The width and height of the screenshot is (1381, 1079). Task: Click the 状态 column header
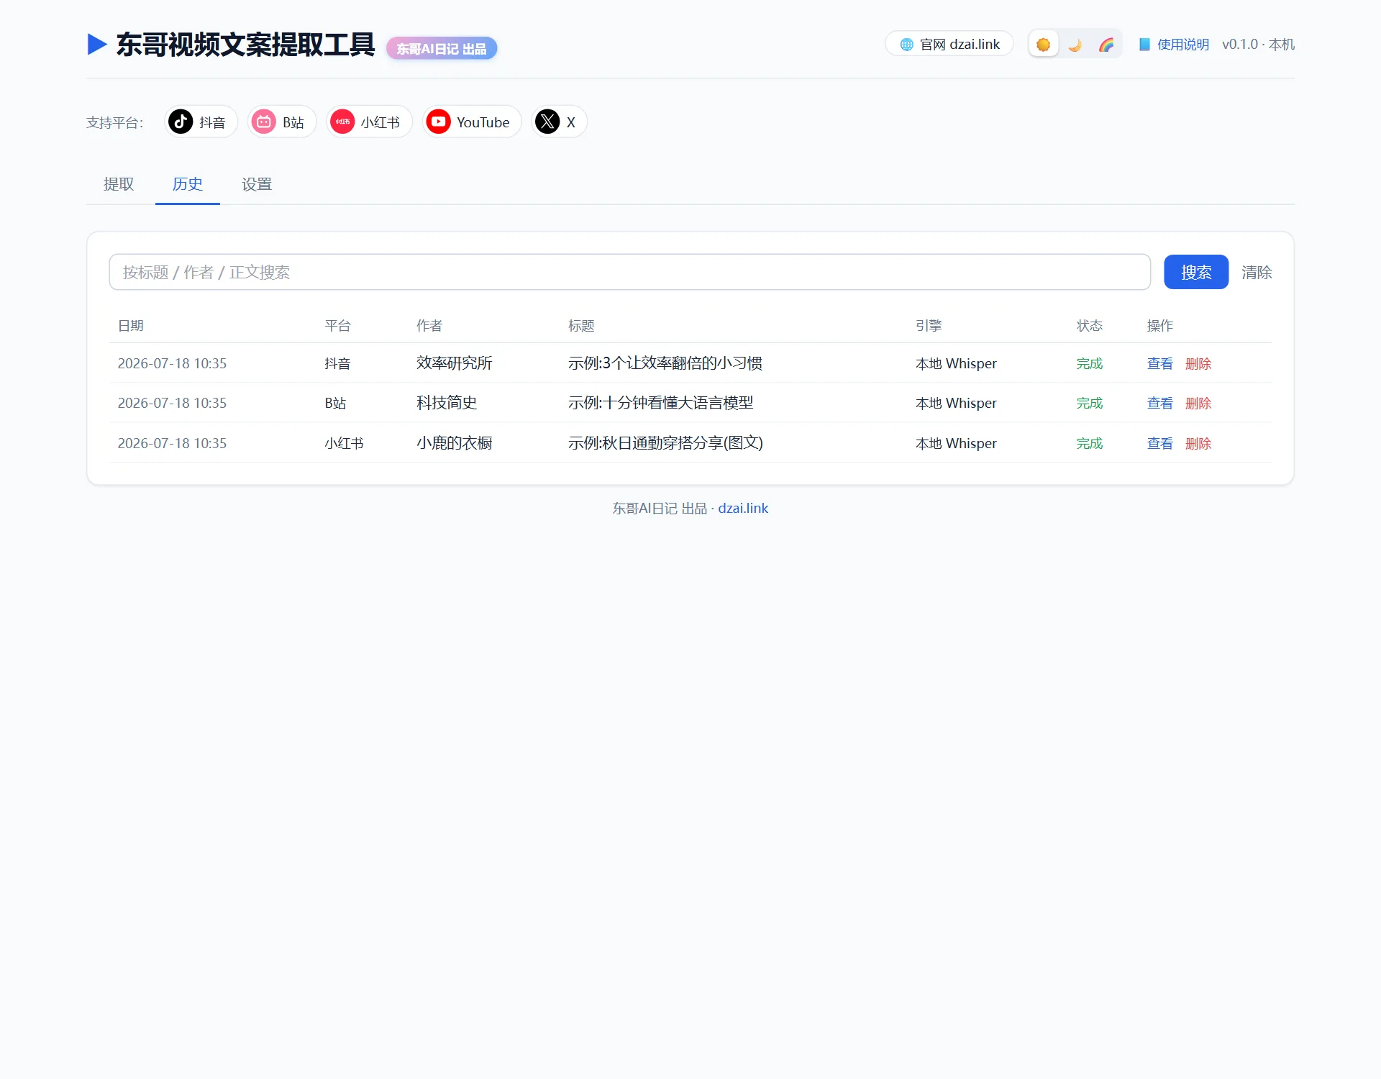(x=1090, y=326)
